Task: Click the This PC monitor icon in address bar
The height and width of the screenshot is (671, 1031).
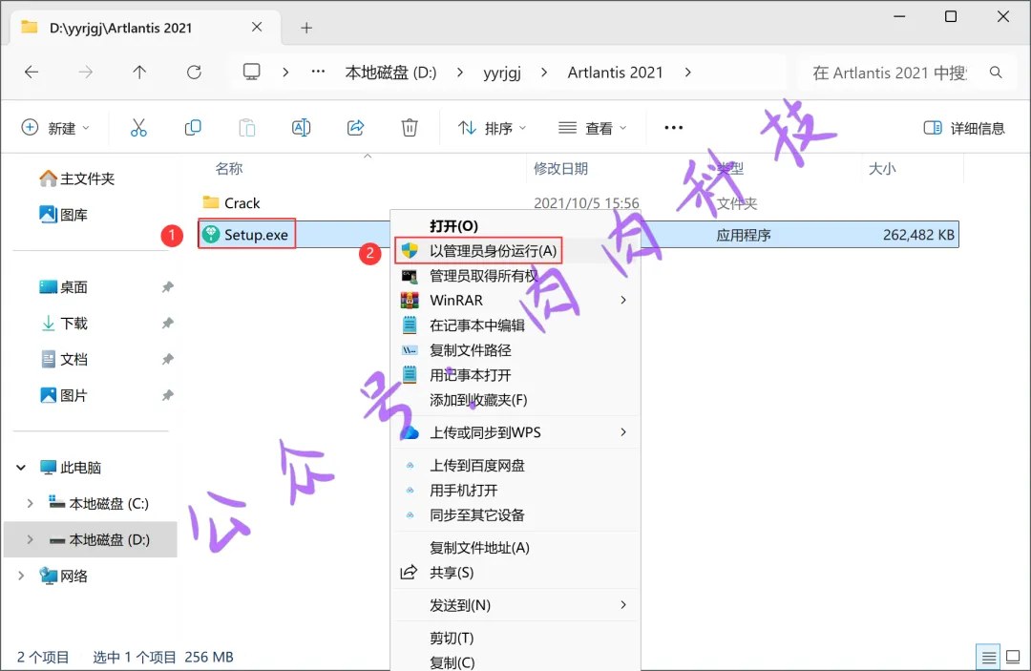Action: [251, 72]
